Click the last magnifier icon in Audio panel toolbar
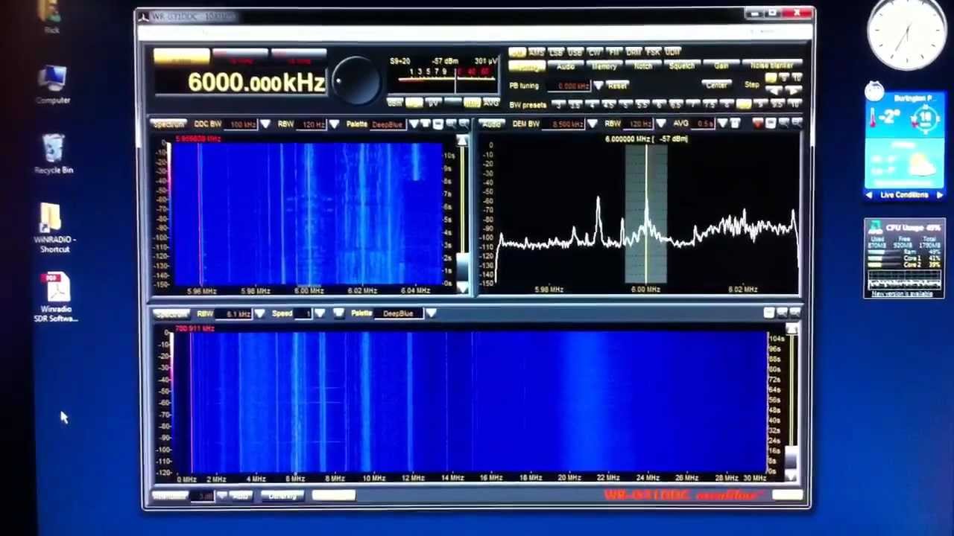This screenshot has height=536, width=954. coord(797,123)
